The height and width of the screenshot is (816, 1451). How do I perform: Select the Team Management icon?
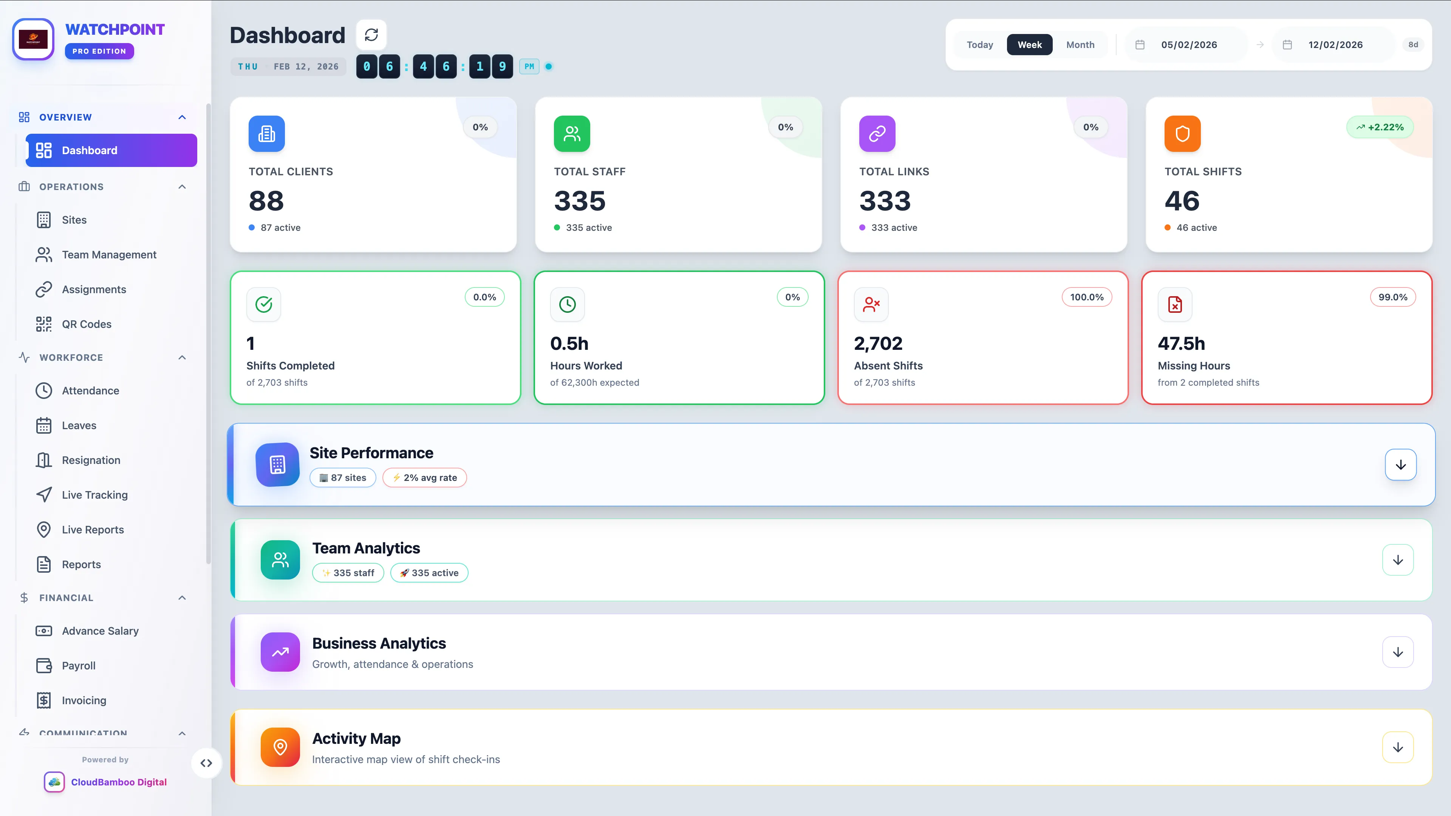[x=45, y=255]
